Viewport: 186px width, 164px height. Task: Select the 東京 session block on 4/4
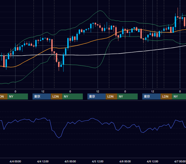(42, 96)
